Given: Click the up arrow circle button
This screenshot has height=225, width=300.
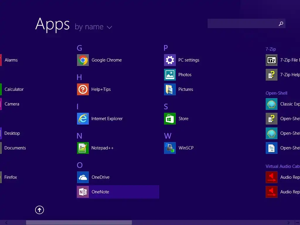Looking at the screenshot, I should point(40,210).
